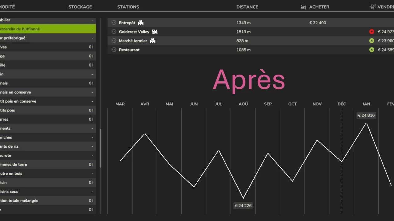This screenshot has width=394, height=221.
Task: Select the Raisins secs commodity
Action: (x=48, y=191)
